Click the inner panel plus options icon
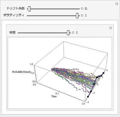Viewport: 120px width, 117px height. pyautogui.click(x=110, y=28)
